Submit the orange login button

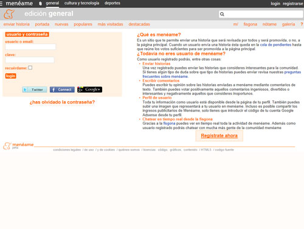tap(10, 76)
